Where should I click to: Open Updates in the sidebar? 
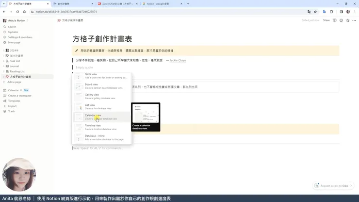(x=13, y=32)
